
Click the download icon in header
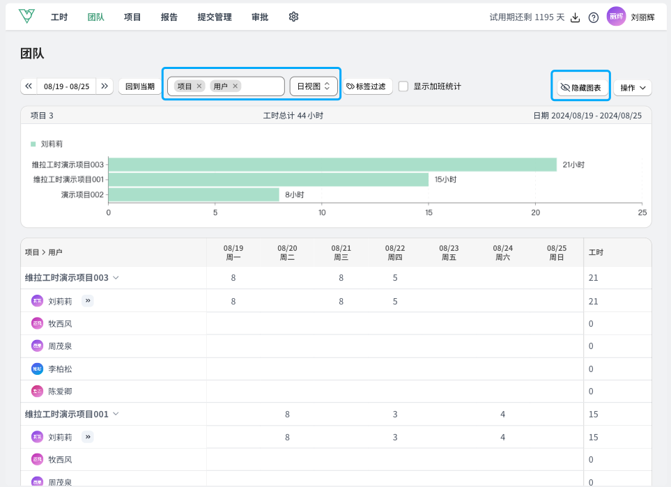click(x=576, y=17)
